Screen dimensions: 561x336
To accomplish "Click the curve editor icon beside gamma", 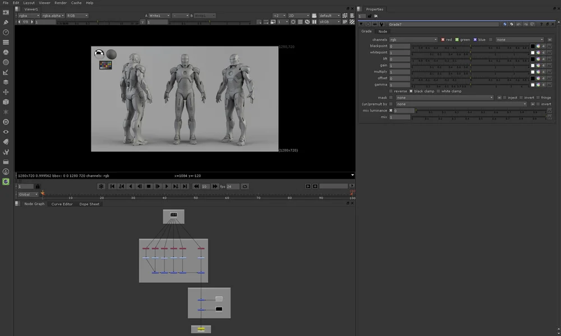I will pos(550,85).
